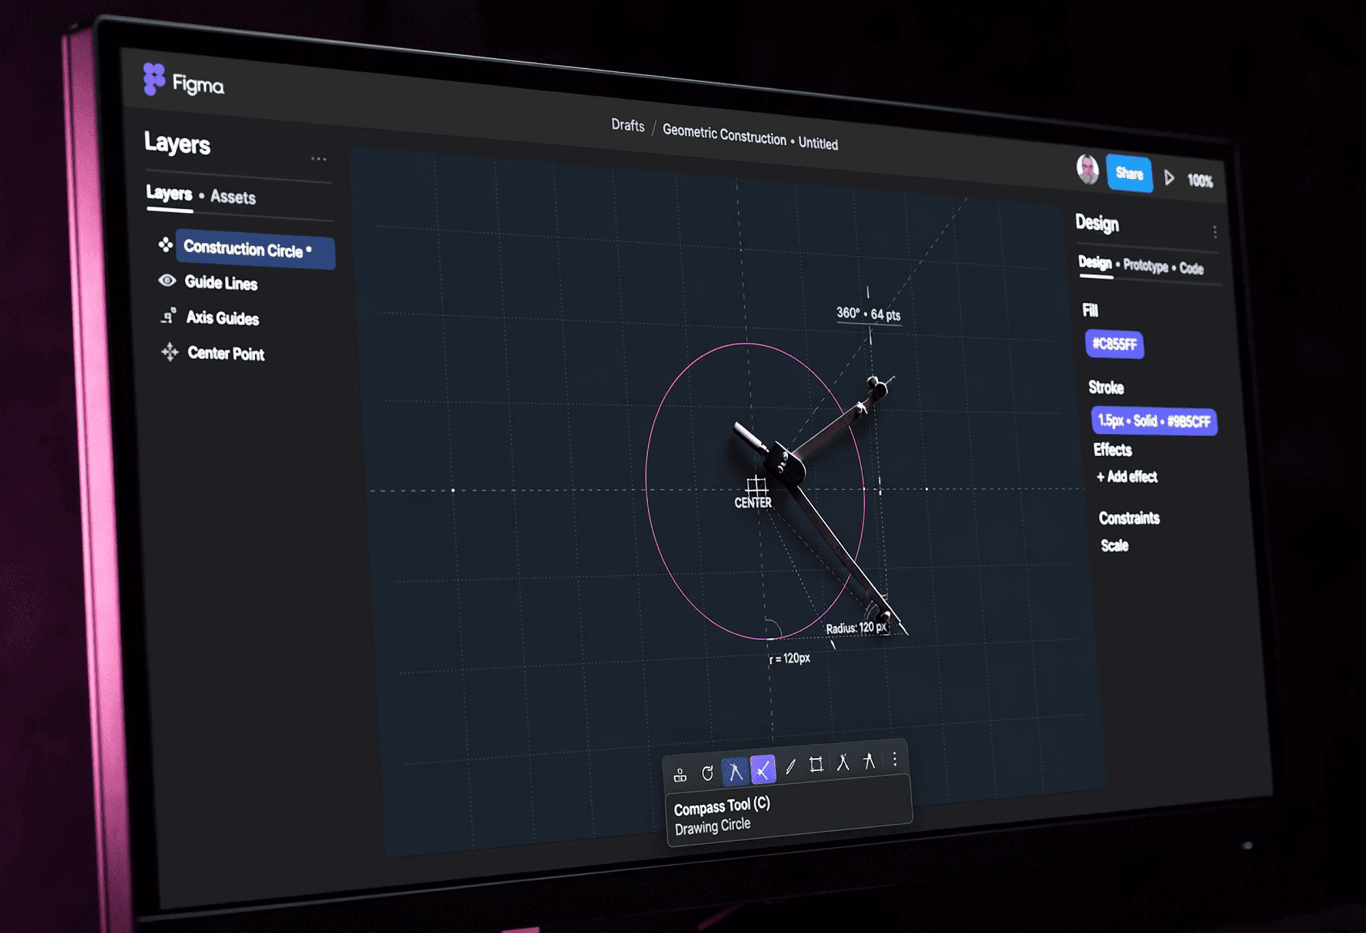Open the 100% zoom level menu

[x=1200, y=180]
